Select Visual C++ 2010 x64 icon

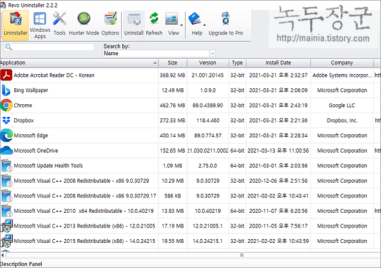point(6,211)
